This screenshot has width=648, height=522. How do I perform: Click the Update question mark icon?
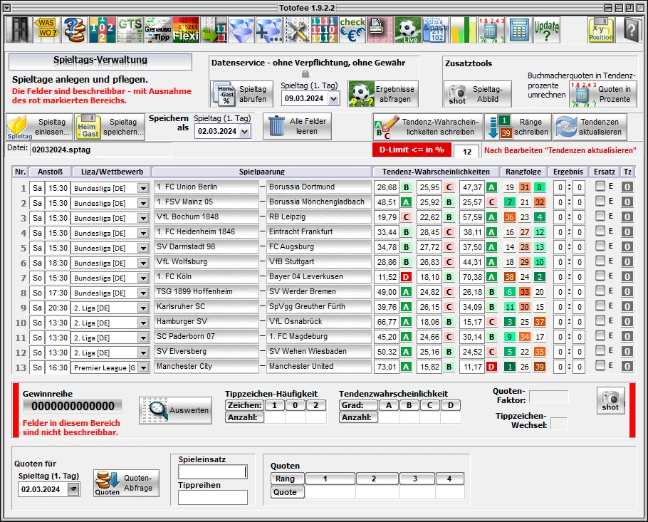pos(546,30)
